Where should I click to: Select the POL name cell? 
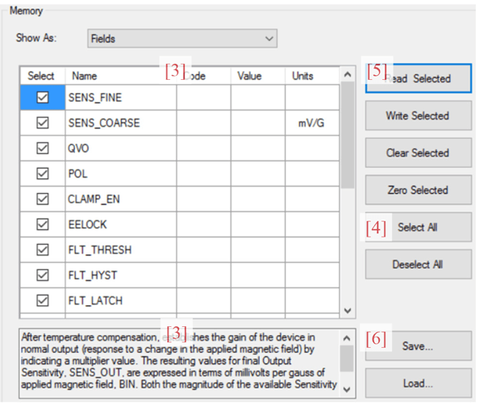click(121, 174)
